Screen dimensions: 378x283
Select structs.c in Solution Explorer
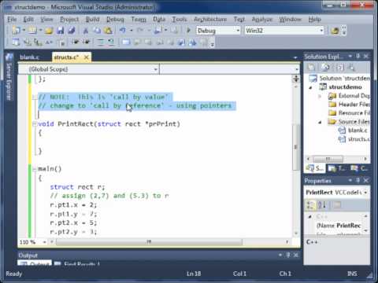pos(354,139)
